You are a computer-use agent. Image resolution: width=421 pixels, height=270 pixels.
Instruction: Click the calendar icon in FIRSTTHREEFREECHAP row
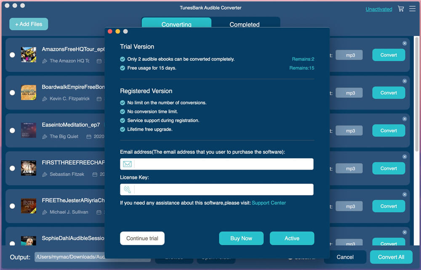[95, 174]
